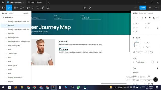Screen dimensions: 161x90
Task: Open a new tab with plus
Action: coord(49,2)
